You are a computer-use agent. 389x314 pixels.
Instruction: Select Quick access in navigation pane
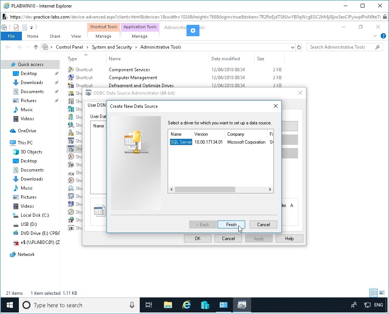pos(30,64)
